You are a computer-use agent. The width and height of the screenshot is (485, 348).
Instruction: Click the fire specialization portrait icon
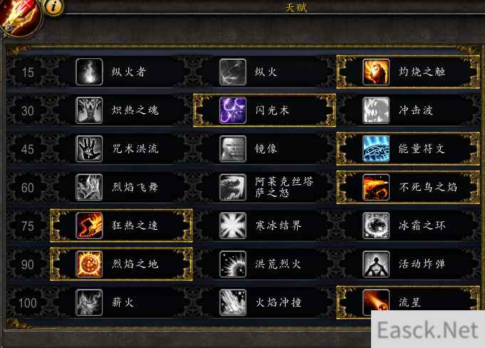[x=19, y=16]
